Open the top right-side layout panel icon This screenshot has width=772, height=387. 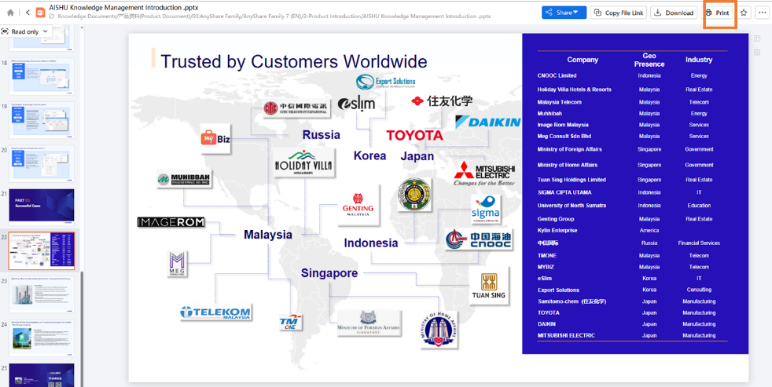pyautogui.click(x=757, y=38)
